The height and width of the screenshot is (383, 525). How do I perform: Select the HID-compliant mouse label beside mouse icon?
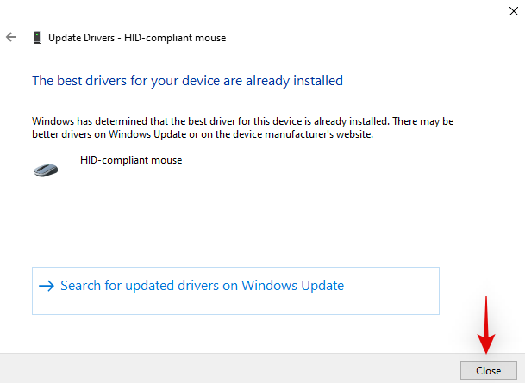point(131,160)
